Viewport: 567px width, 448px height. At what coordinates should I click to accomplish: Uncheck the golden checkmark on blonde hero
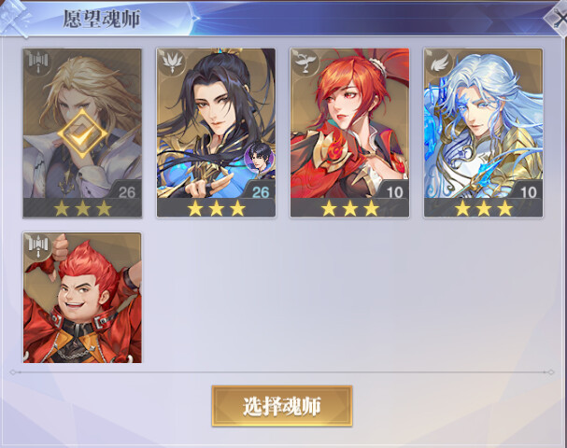[82, 134]
